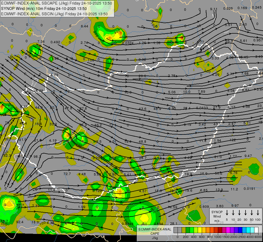Click the '98.3' value on the map
The height and width of the screenshot is (242, 263).
pyautogui.click(x=37, y=156)
